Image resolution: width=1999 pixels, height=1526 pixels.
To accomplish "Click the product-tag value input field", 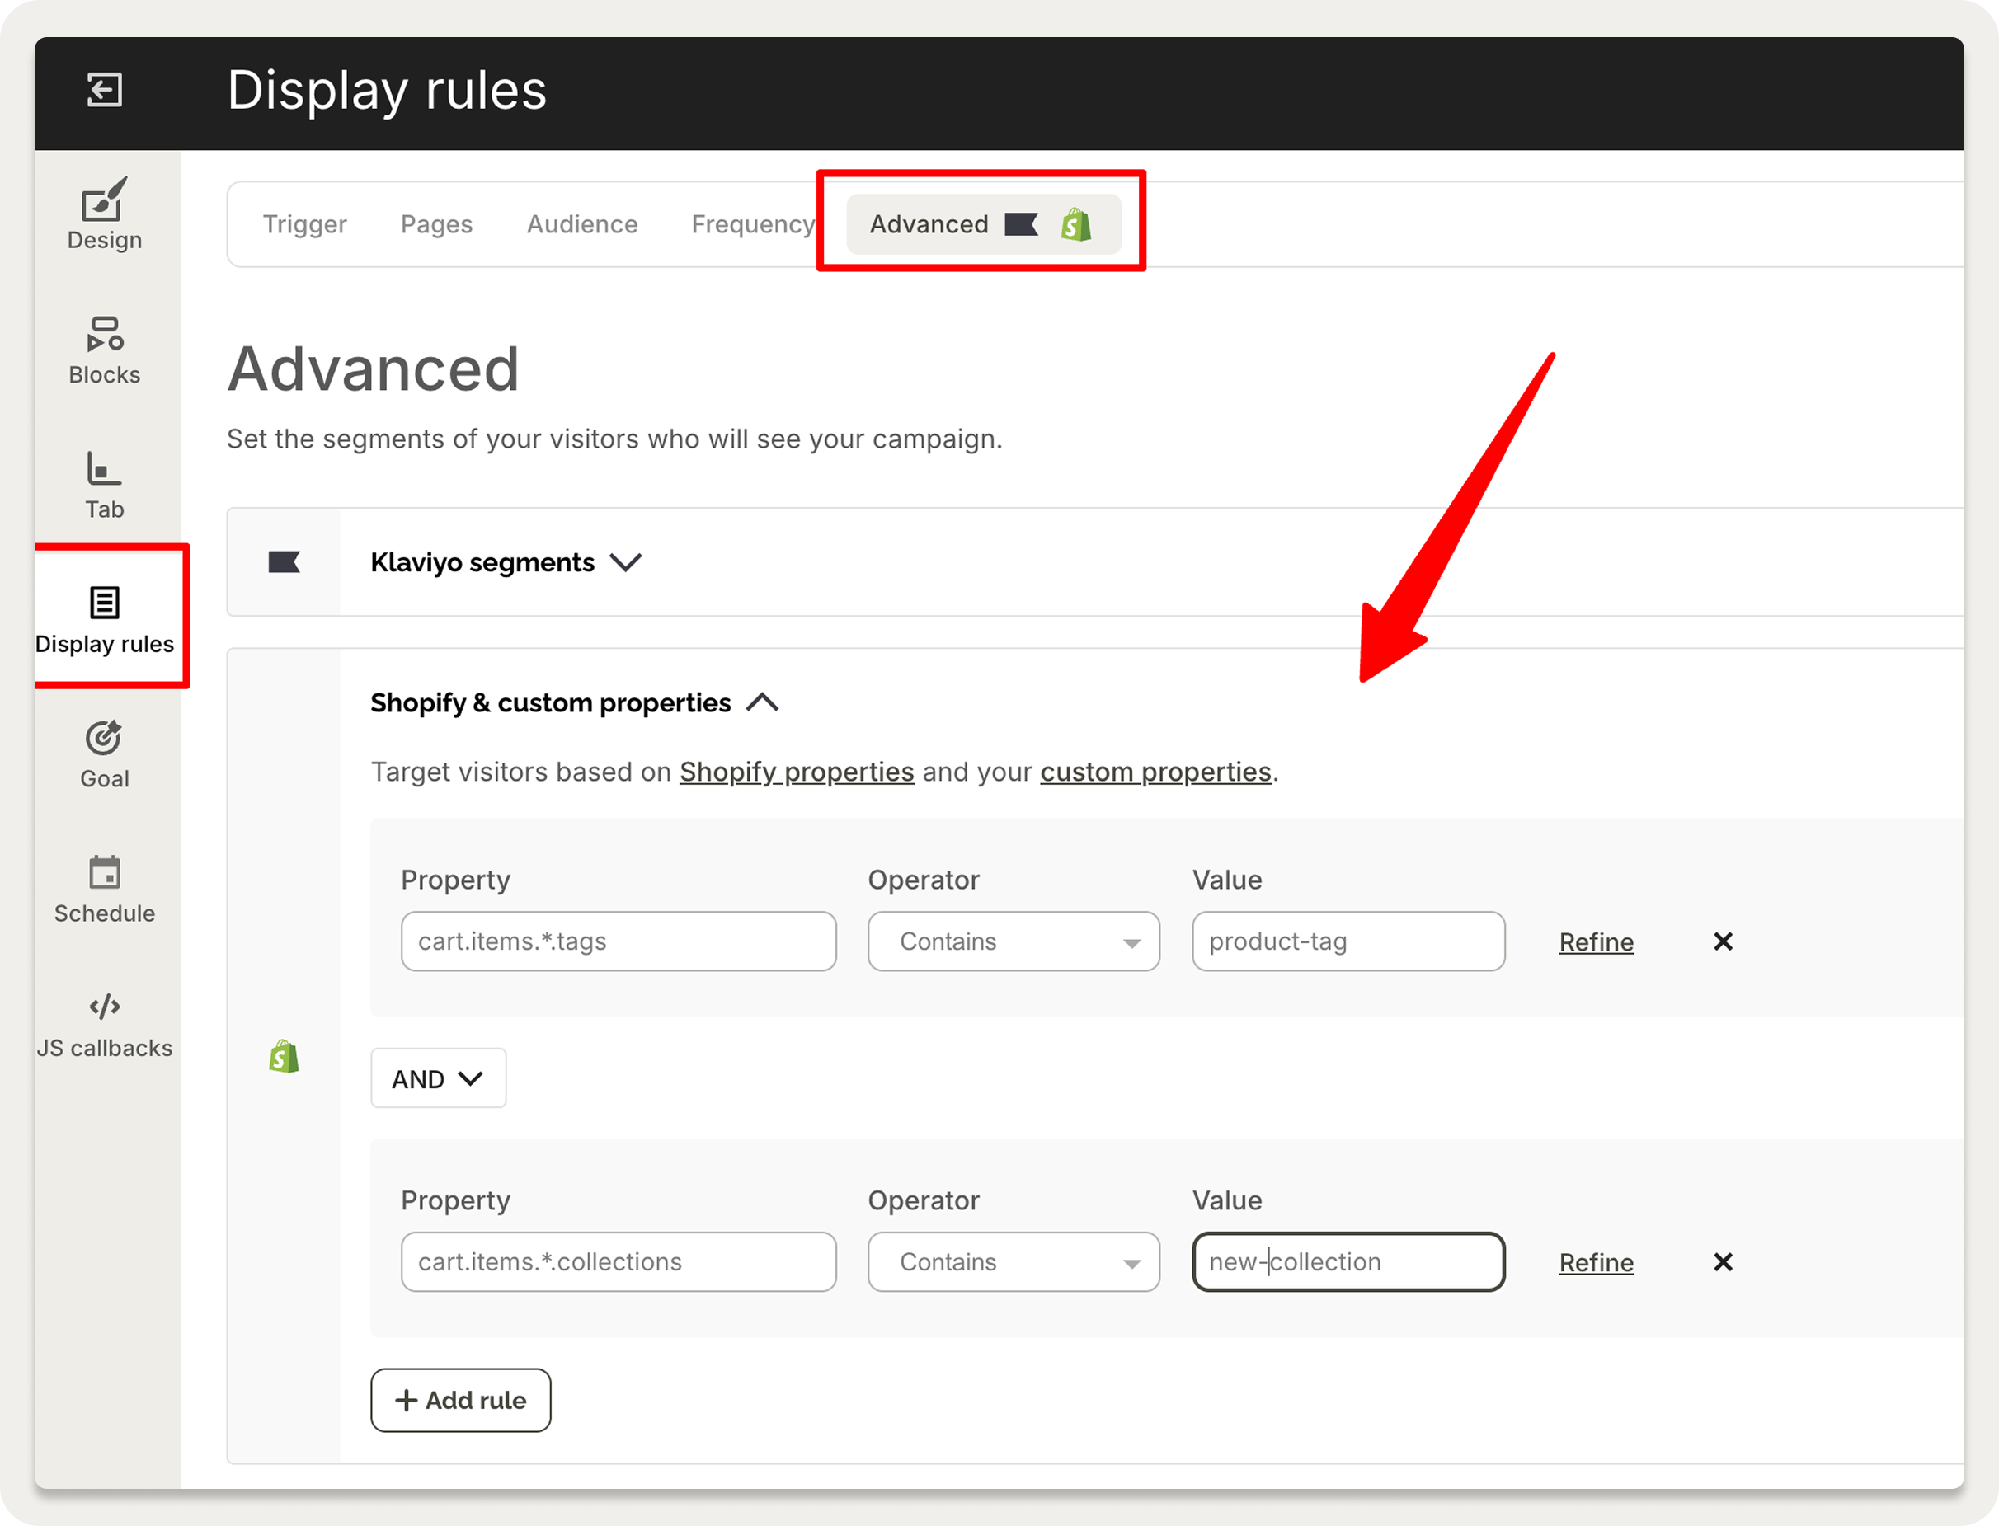I will coord(1348,941).
